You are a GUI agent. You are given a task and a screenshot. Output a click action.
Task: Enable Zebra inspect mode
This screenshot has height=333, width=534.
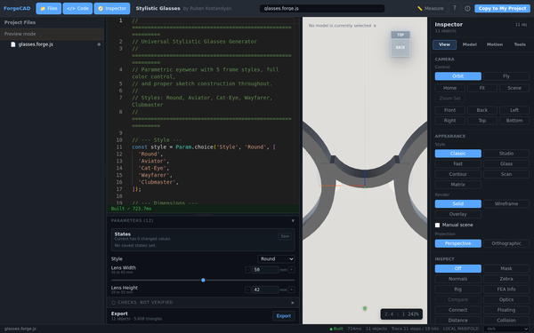tap(506, 279)
